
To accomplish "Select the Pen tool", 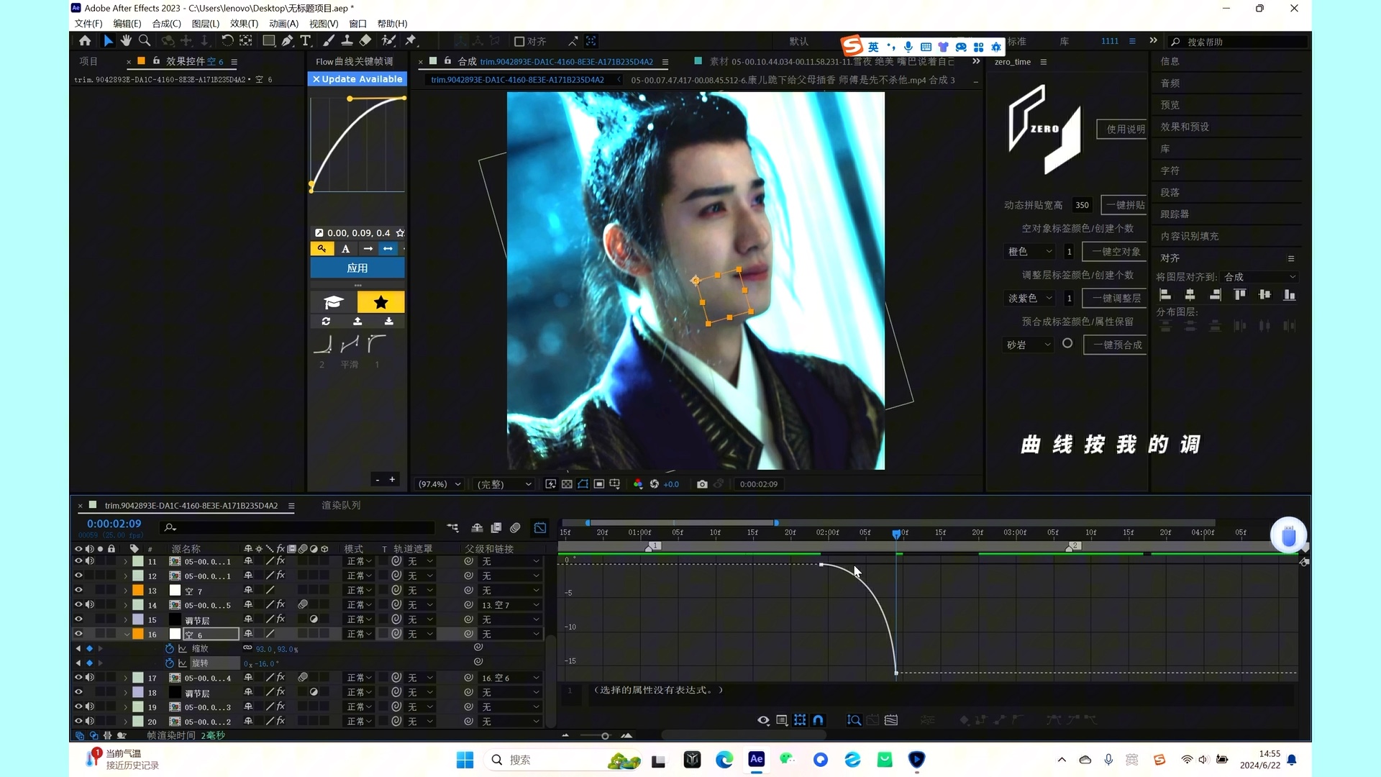I will (288, 41).
